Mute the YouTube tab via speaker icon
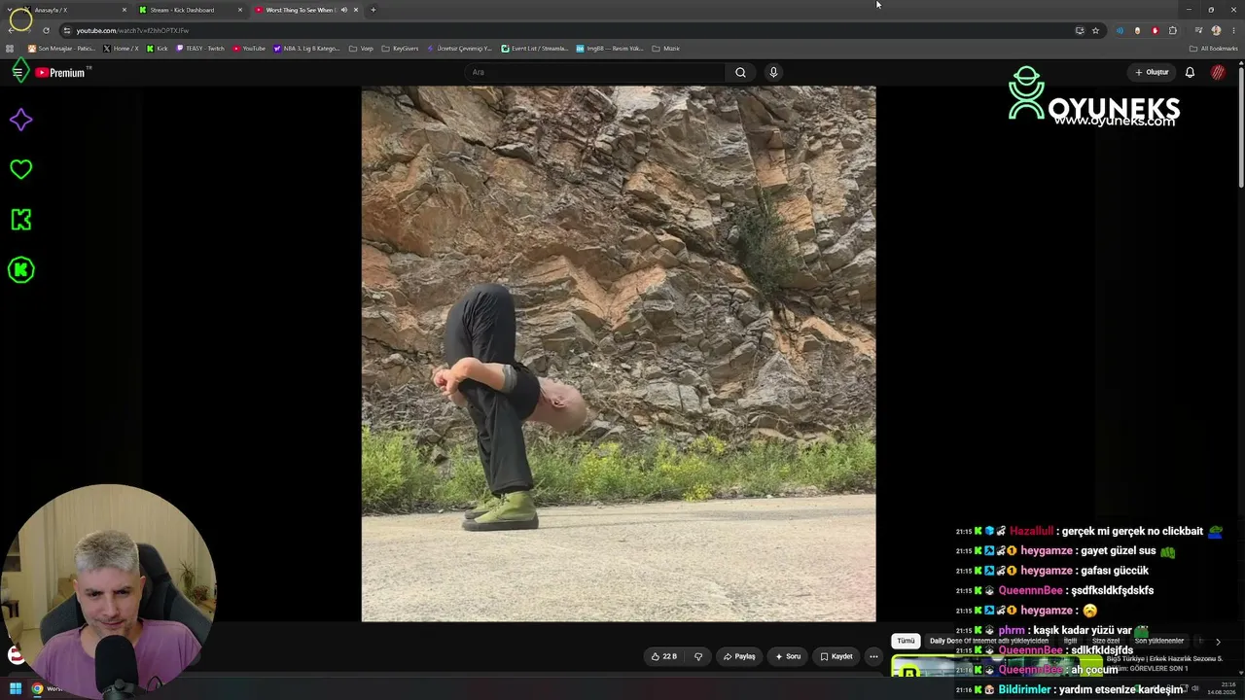This screenshot has height=700, width=1245. [x=343, y=10]
